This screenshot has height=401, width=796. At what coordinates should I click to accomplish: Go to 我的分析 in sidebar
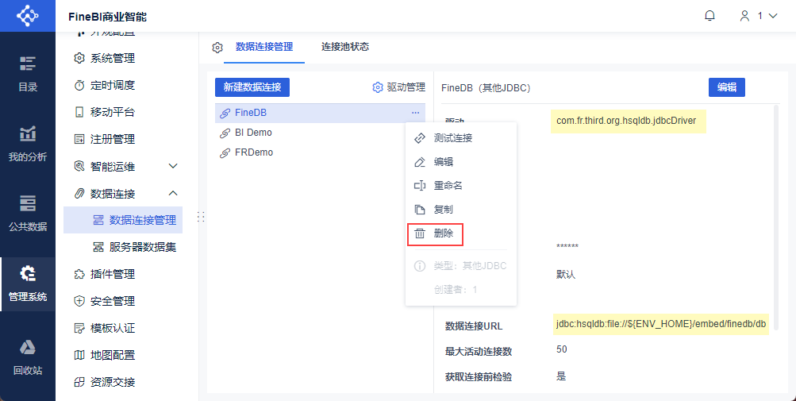coord(28,144)
